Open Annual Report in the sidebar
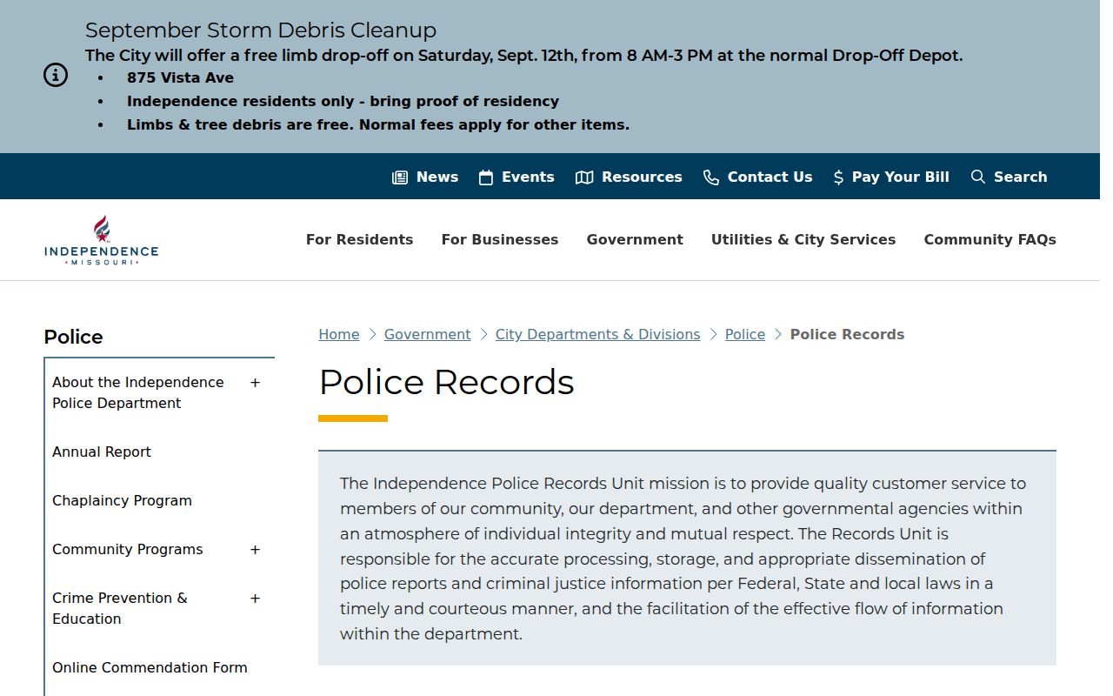The width and height of the screenshot is (1113, 696). pos(102,452)
